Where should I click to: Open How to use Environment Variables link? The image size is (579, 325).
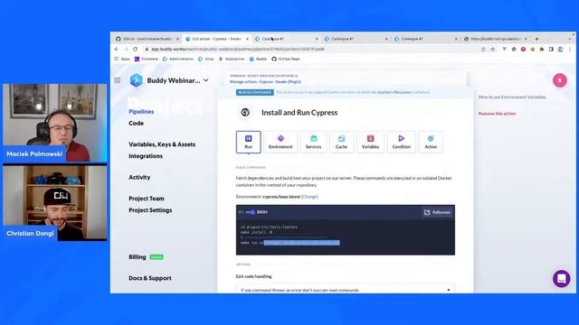point(512,97)
